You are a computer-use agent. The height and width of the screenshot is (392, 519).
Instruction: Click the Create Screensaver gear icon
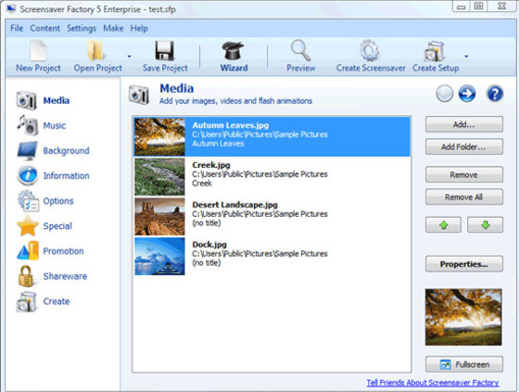click(x=369, y=51)
